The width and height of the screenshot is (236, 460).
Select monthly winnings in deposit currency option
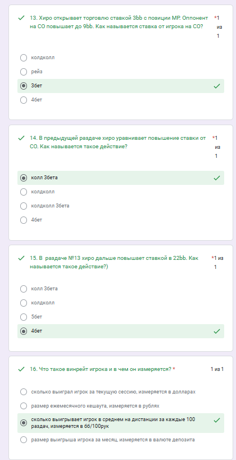point(24,440)
